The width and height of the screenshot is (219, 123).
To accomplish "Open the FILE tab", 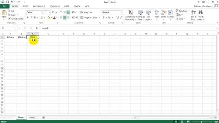I will (4, 6).
